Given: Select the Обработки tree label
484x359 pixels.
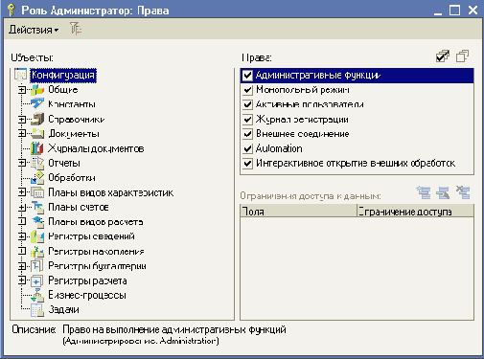Looking at the screenshot, I should 72,178.
